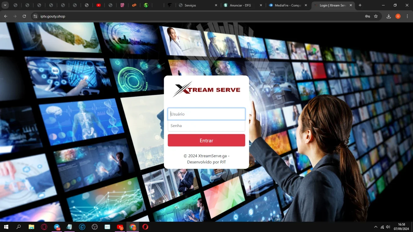Close the Anunciar - DFG tab
Screen dimensions: 413x232
261,5
